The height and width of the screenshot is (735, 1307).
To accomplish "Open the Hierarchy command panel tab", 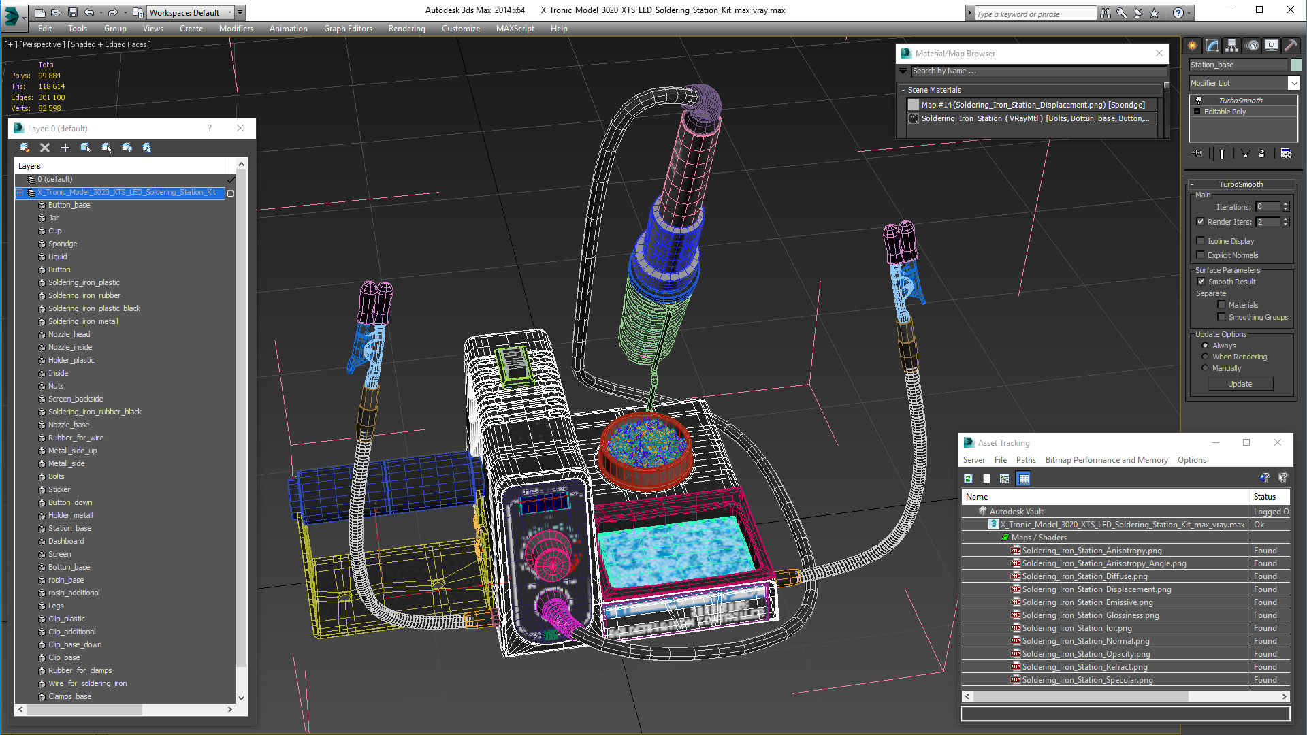I will pos(1231,46).
